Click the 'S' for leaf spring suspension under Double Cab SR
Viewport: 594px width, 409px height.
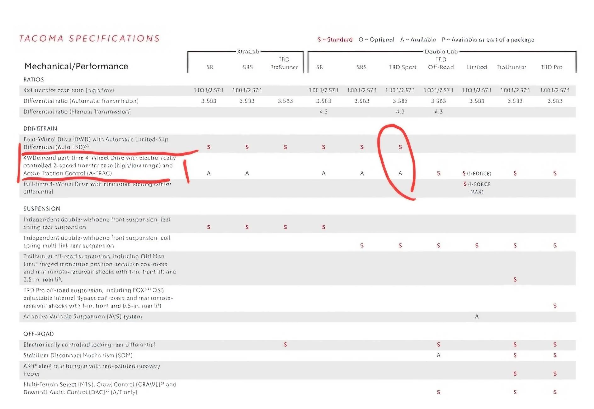(x=324, y=227)
